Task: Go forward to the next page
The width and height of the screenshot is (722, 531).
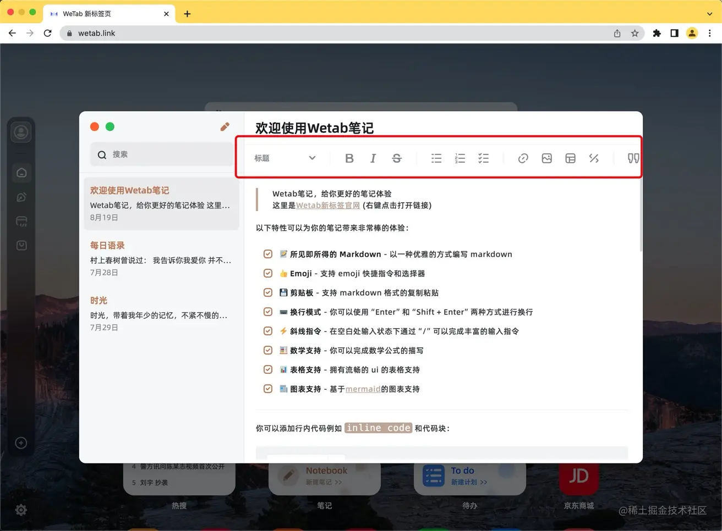Action: click(x=30, y=34)
